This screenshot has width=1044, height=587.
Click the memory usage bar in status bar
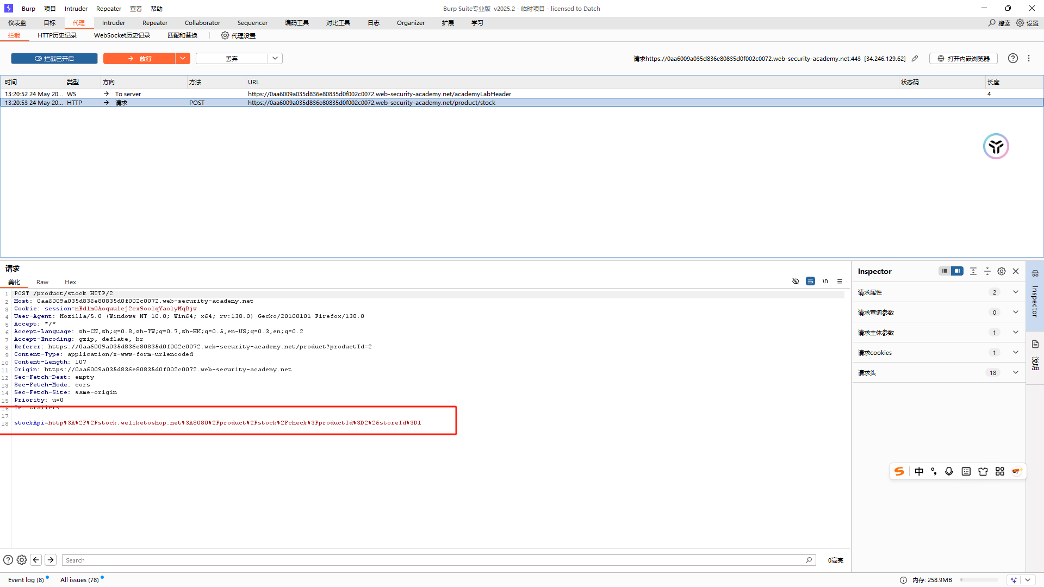(979, 580)
